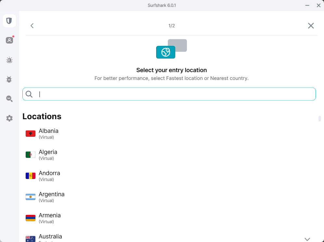Open the Alternative ID profile icon
This screenshot has width=324, height=242.
click(9, 40)
